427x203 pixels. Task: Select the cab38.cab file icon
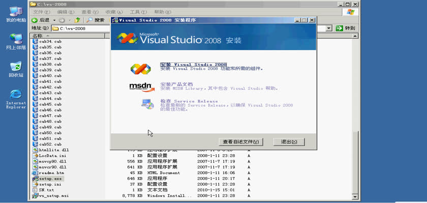(x=35, y=64)
